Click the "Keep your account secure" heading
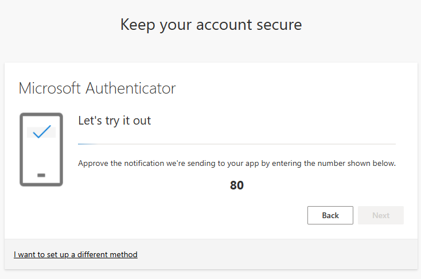Screen dimensions: 421x279 click(x=211, y=25)
